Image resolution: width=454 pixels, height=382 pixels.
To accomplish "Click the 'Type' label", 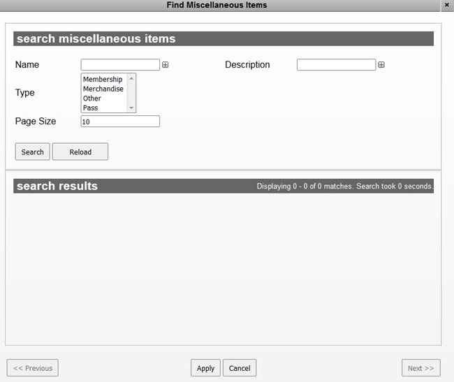I will 25,93.
